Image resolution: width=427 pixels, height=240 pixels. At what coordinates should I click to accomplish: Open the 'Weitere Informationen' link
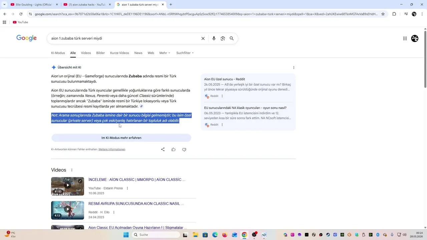112,149
